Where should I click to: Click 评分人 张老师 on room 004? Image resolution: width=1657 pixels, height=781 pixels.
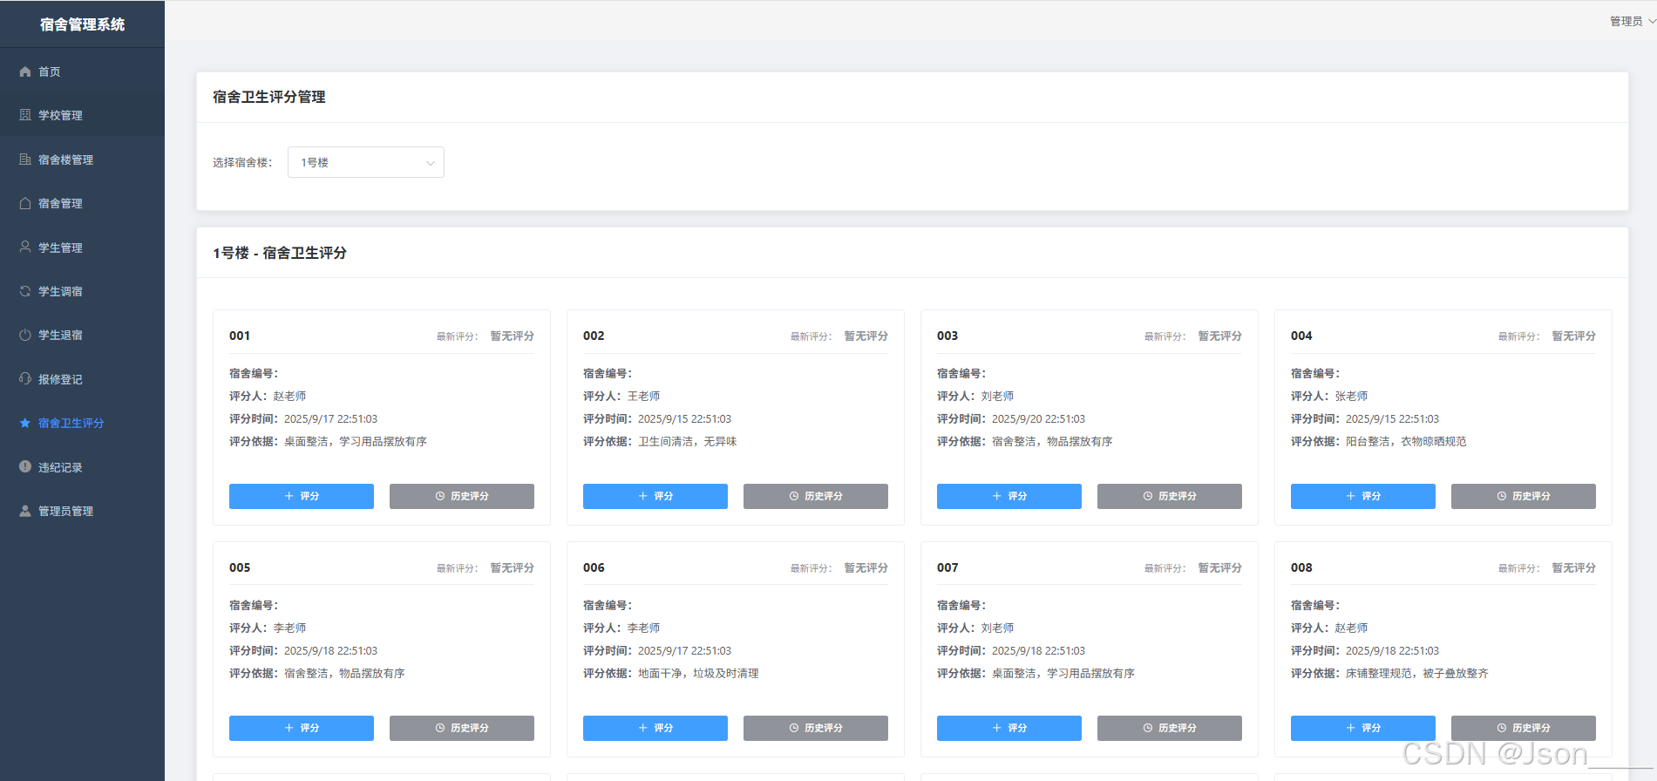[1329, 396]
